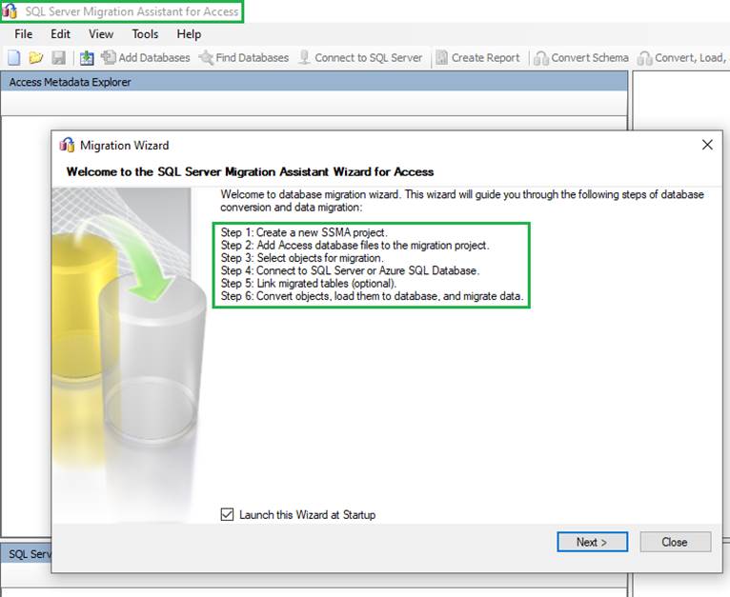Open the Edit menu
The image size is (730, 597).
(61, 34)
